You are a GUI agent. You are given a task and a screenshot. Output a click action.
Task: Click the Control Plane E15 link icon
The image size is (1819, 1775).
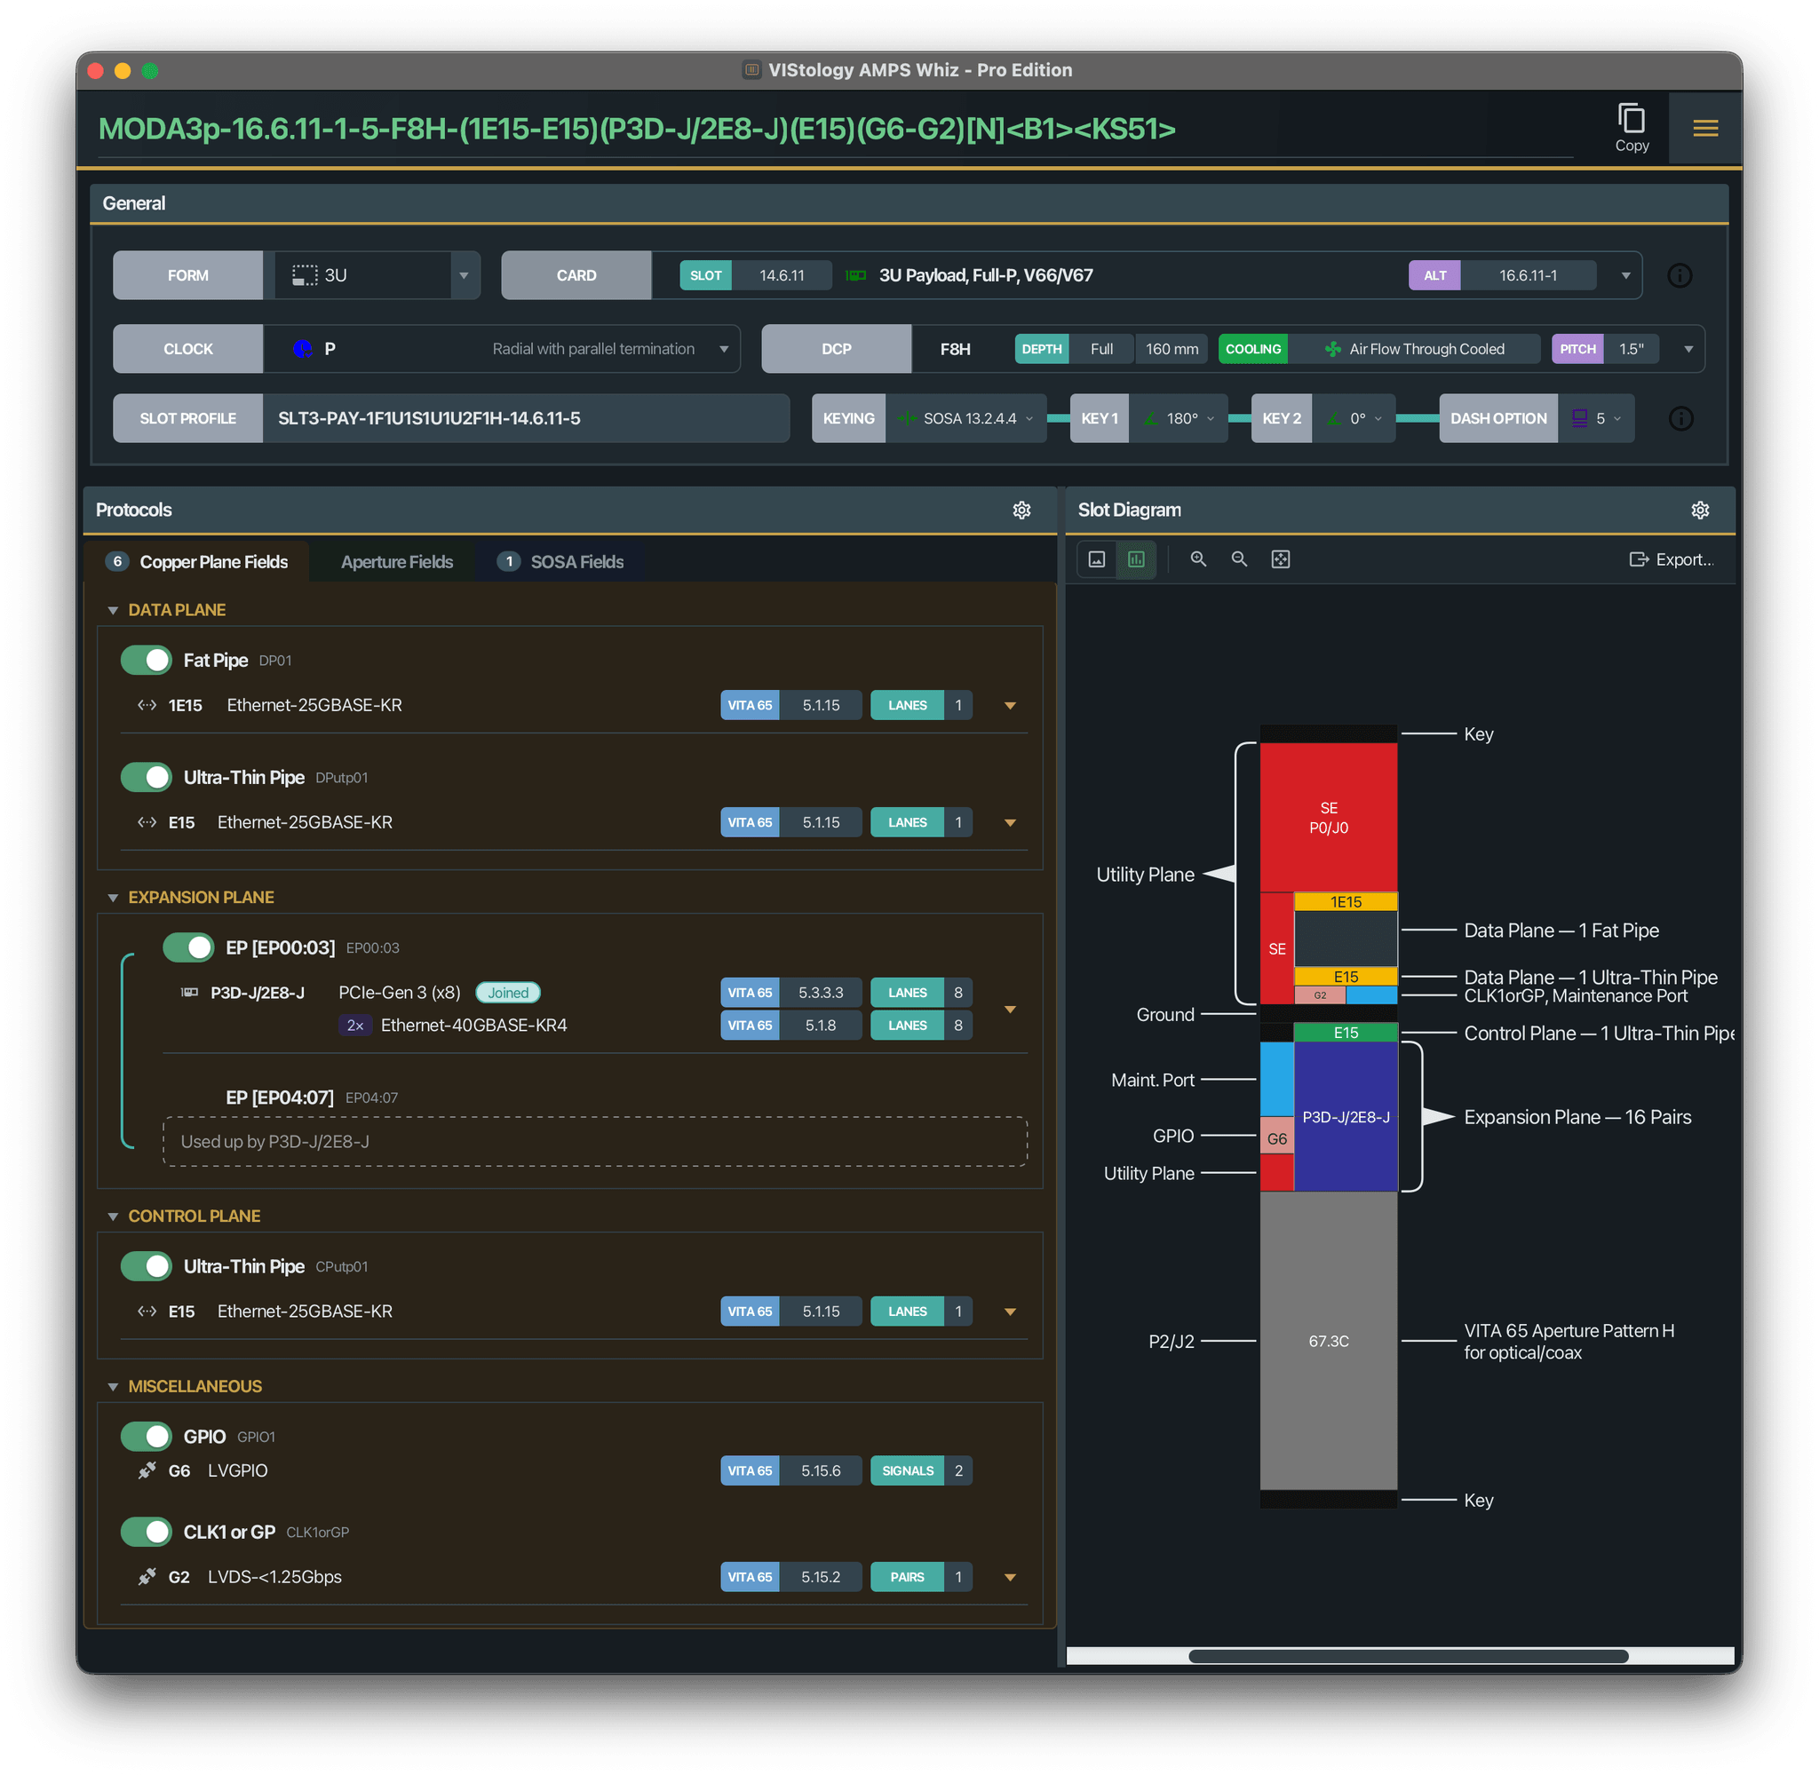(x=147, y=1311)
